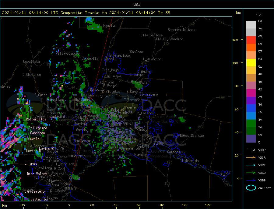274x209 pixels.
Task: Click the 'T_Porteñas' map label
Action: 133,100
